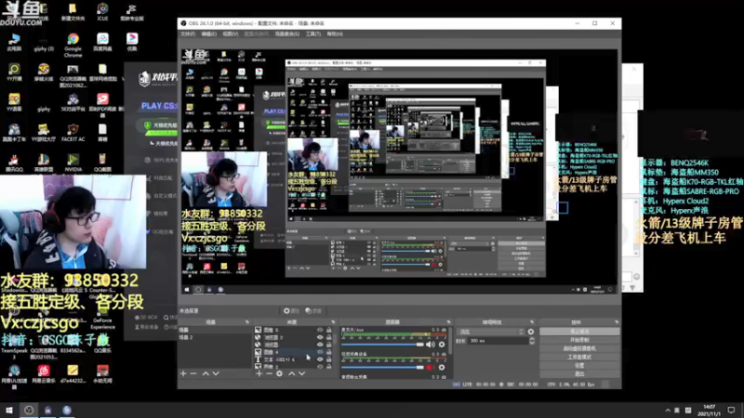Open Google Chrome desktop icon
Image resolution: width=744 pixels, height=418 pixels.
(x=73, y=45)
